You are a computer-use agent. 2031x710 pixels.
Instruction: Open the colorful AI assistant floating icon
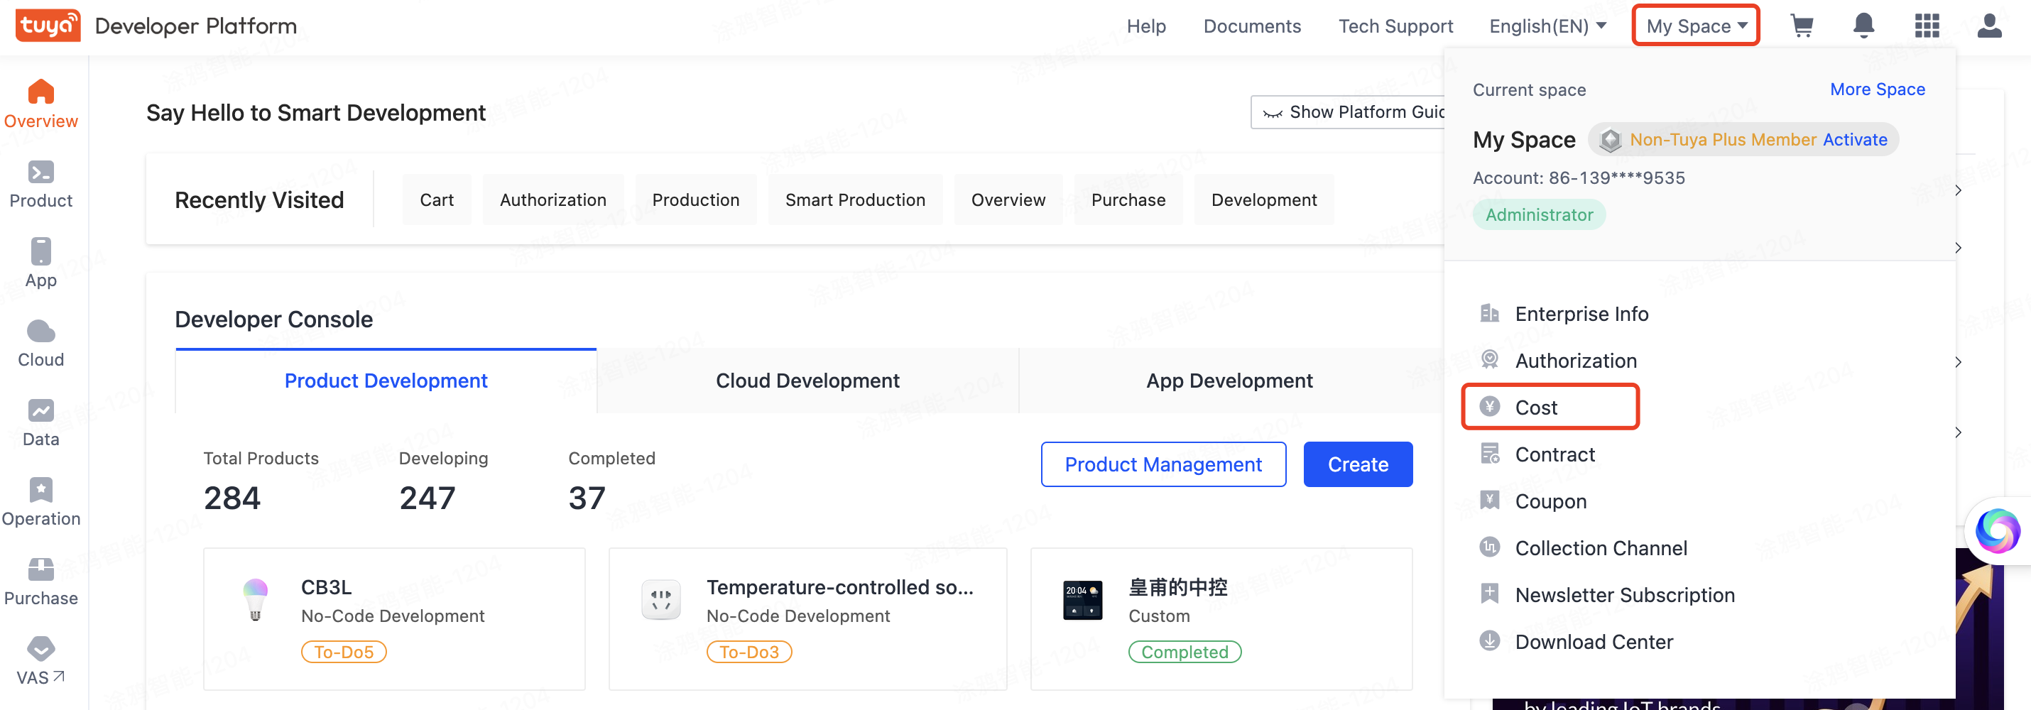[1997, 532]
